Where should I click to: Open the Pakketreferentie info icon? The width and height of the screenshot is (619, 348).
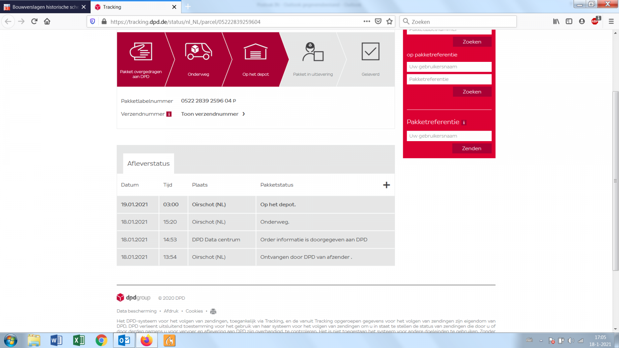pos(464,123)
